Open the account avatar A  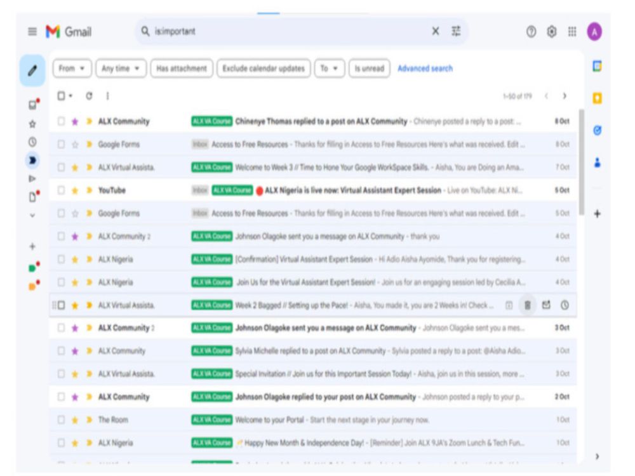(594, 32)
